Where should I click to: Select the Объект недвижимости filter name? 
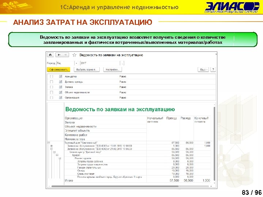click(77, 92)
